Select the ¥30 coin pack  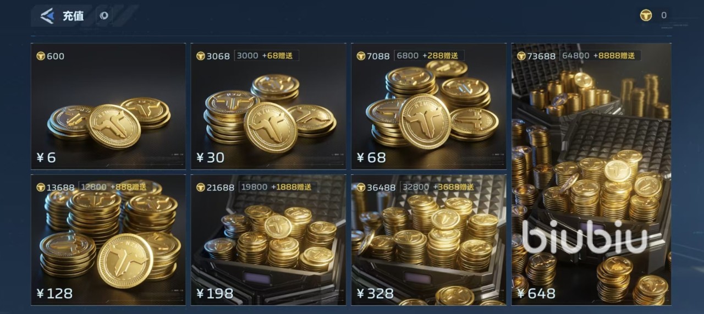[268, 106]
